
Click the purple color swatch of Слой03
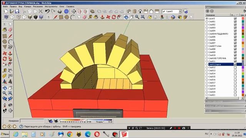(x=243, y=28)
